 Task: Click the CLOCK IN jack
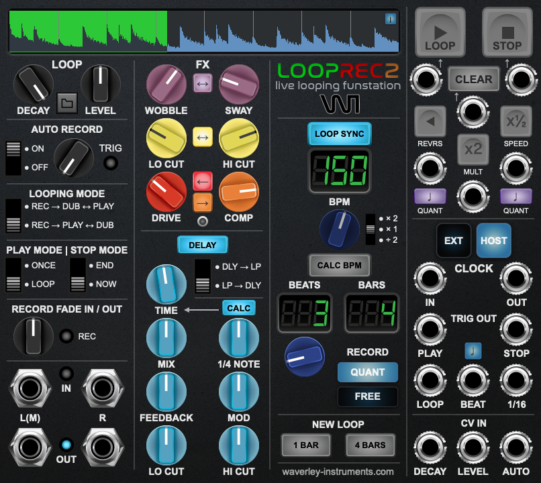(430, 278)
